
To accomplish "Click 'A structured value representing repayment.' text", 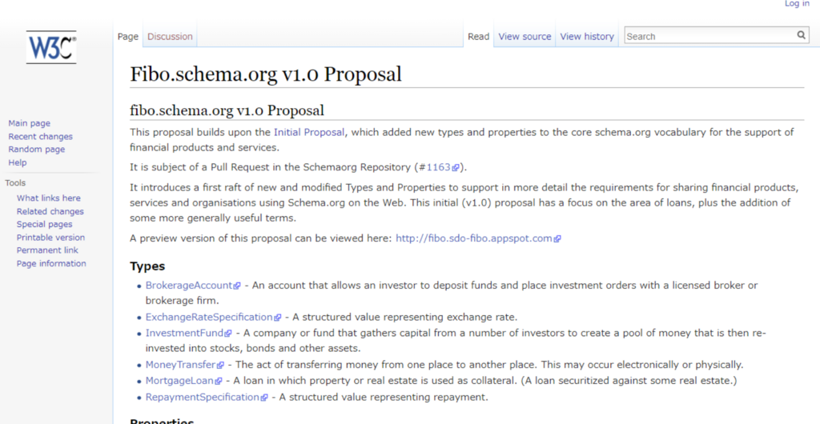I will tap(384, 397).
